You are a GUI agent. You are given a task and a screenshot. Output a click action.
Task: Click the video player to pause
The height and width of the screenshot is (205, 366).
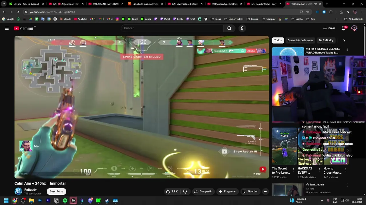142,107
